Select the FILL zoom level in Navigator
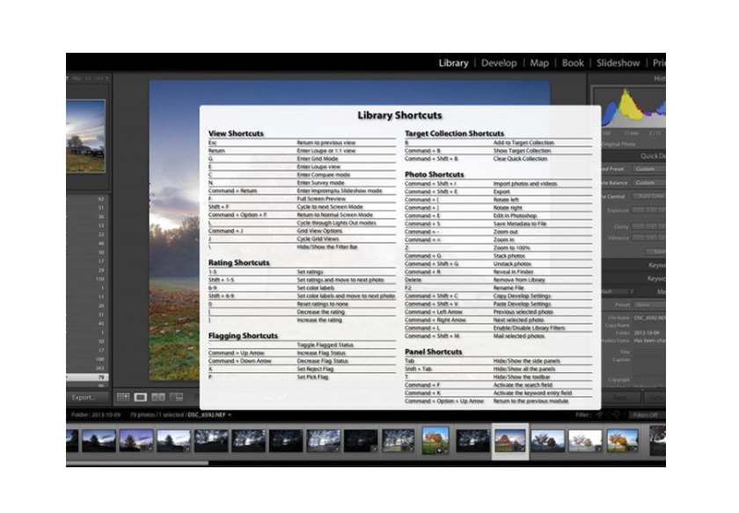Screen dimensions: 739x513 [x=77, y=78]
